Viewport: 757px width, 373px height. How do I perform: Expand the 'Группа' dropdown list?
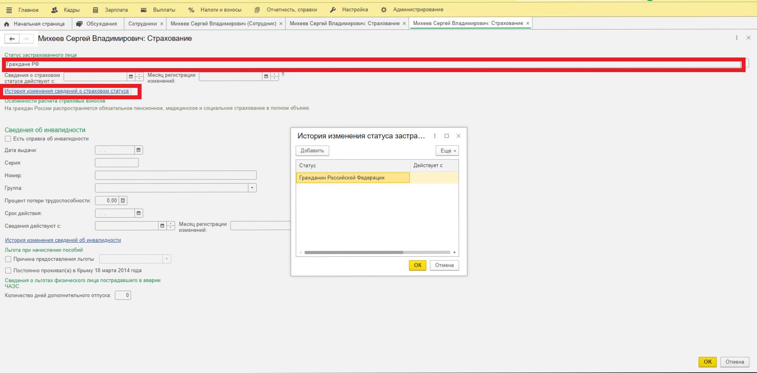click(x=252, y=188)
